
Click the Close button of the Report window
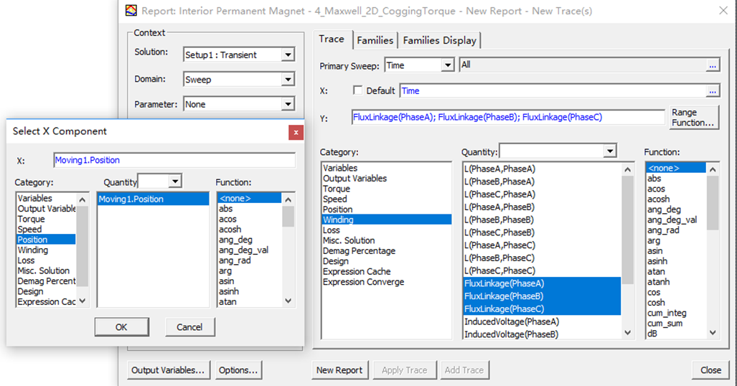point(710,370)
